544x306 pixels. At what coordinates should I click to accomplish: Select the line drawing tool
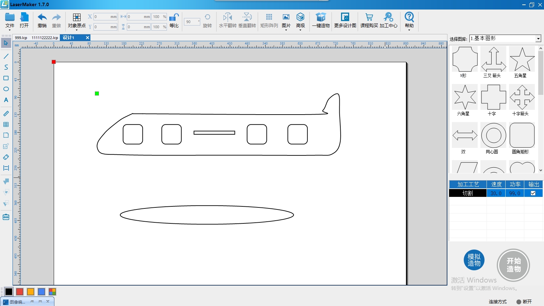[6, 56]
